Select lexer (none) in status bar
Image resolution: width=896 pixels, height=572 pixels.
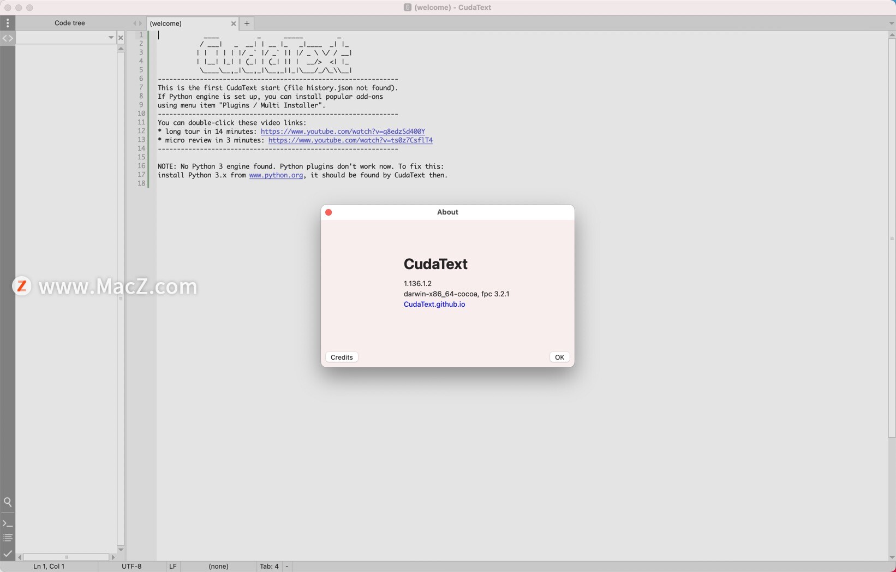(218, 567)
